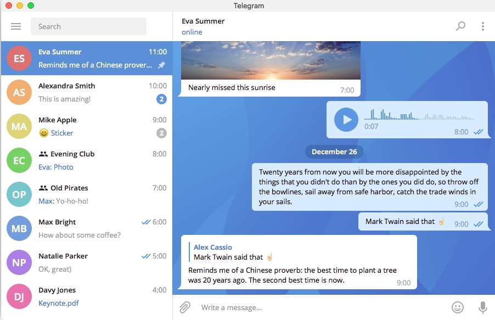
Task: Click the December 26 date badge
Action: coord(334,152)
